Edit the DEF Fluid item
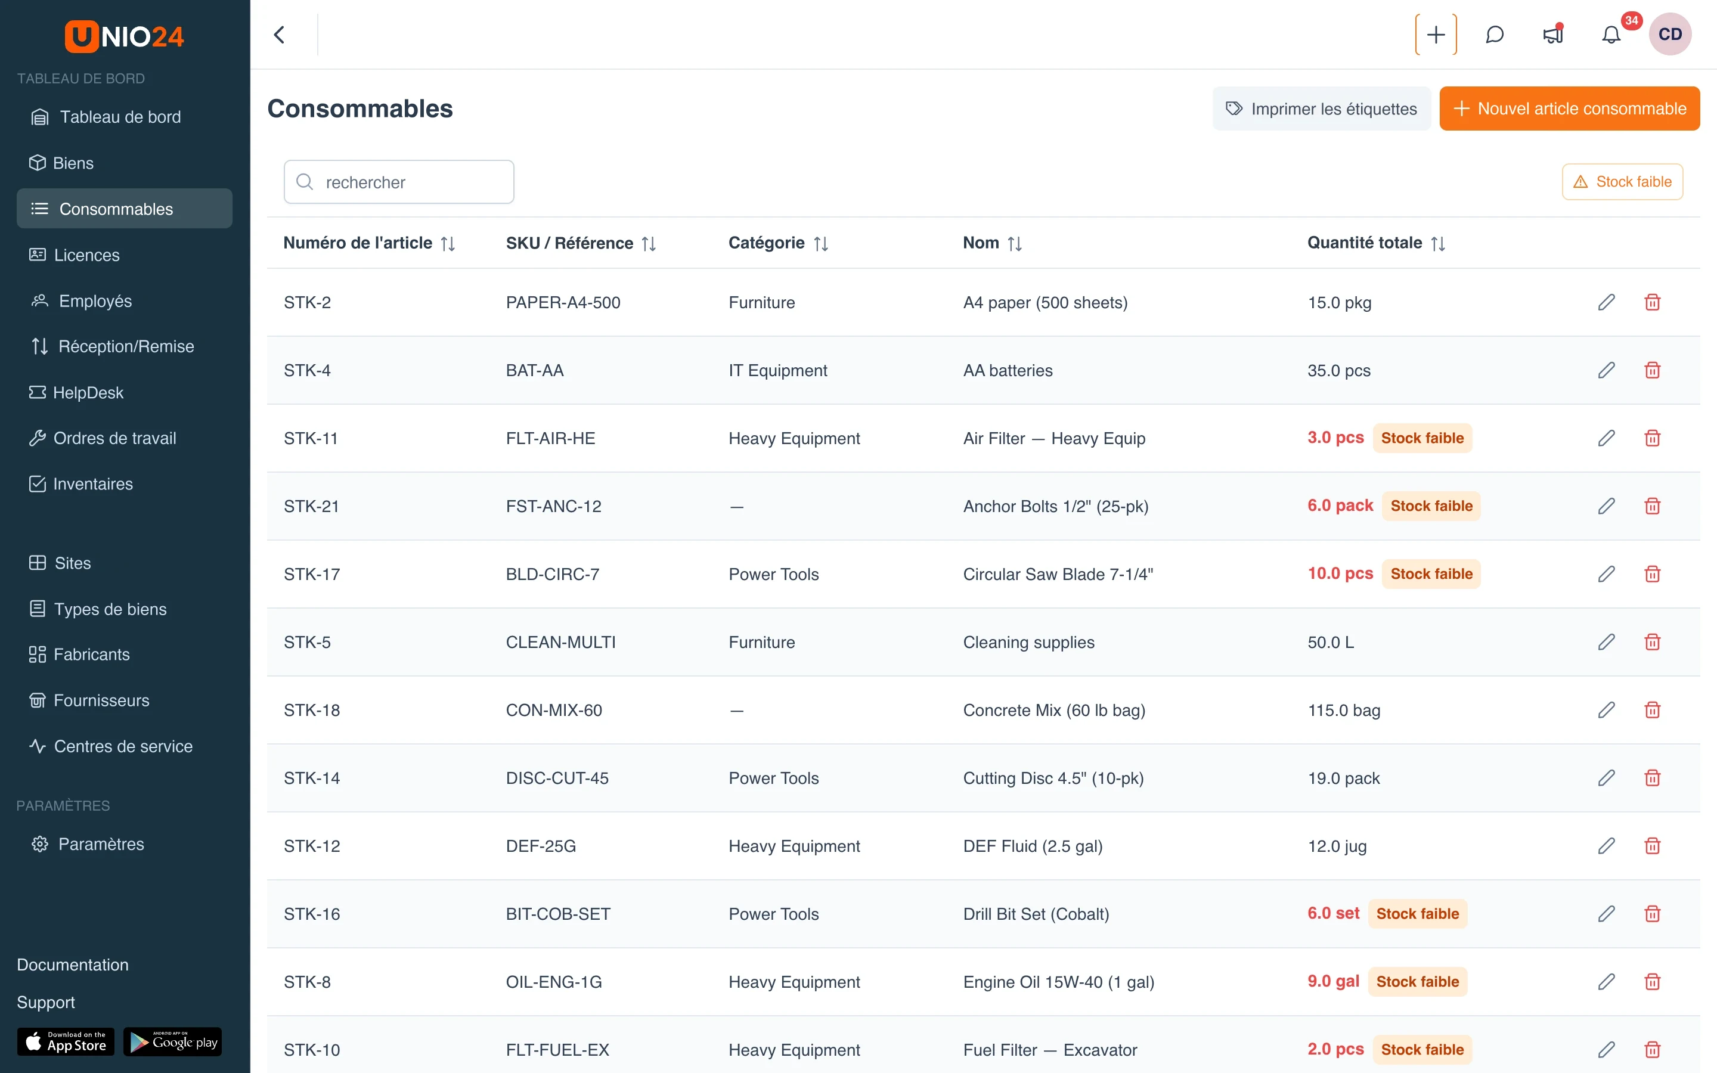The image size is (1717, 1073). [x=1606, y=846]
